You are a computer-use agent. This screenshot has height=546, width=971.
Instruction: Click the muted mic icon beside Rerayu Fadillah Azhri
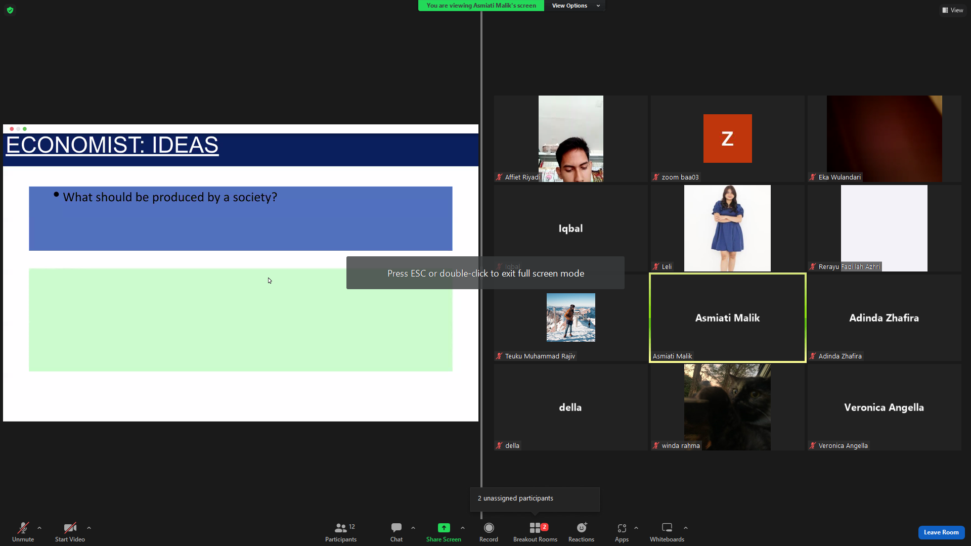click(x=813, y=266)
